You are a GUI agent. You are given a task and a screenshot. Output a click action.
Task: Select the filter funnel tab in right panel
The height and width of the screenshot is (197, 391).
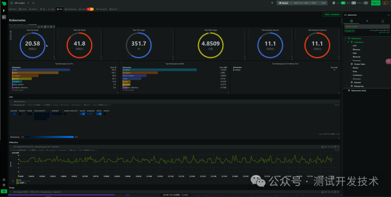367,21
